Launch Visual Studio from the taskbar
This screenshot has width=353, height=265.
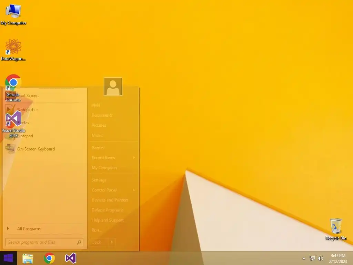coord(71,258)
